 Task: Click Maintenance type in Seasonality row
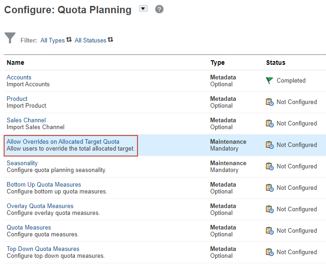pyautogui.click(x=228, y=163)
